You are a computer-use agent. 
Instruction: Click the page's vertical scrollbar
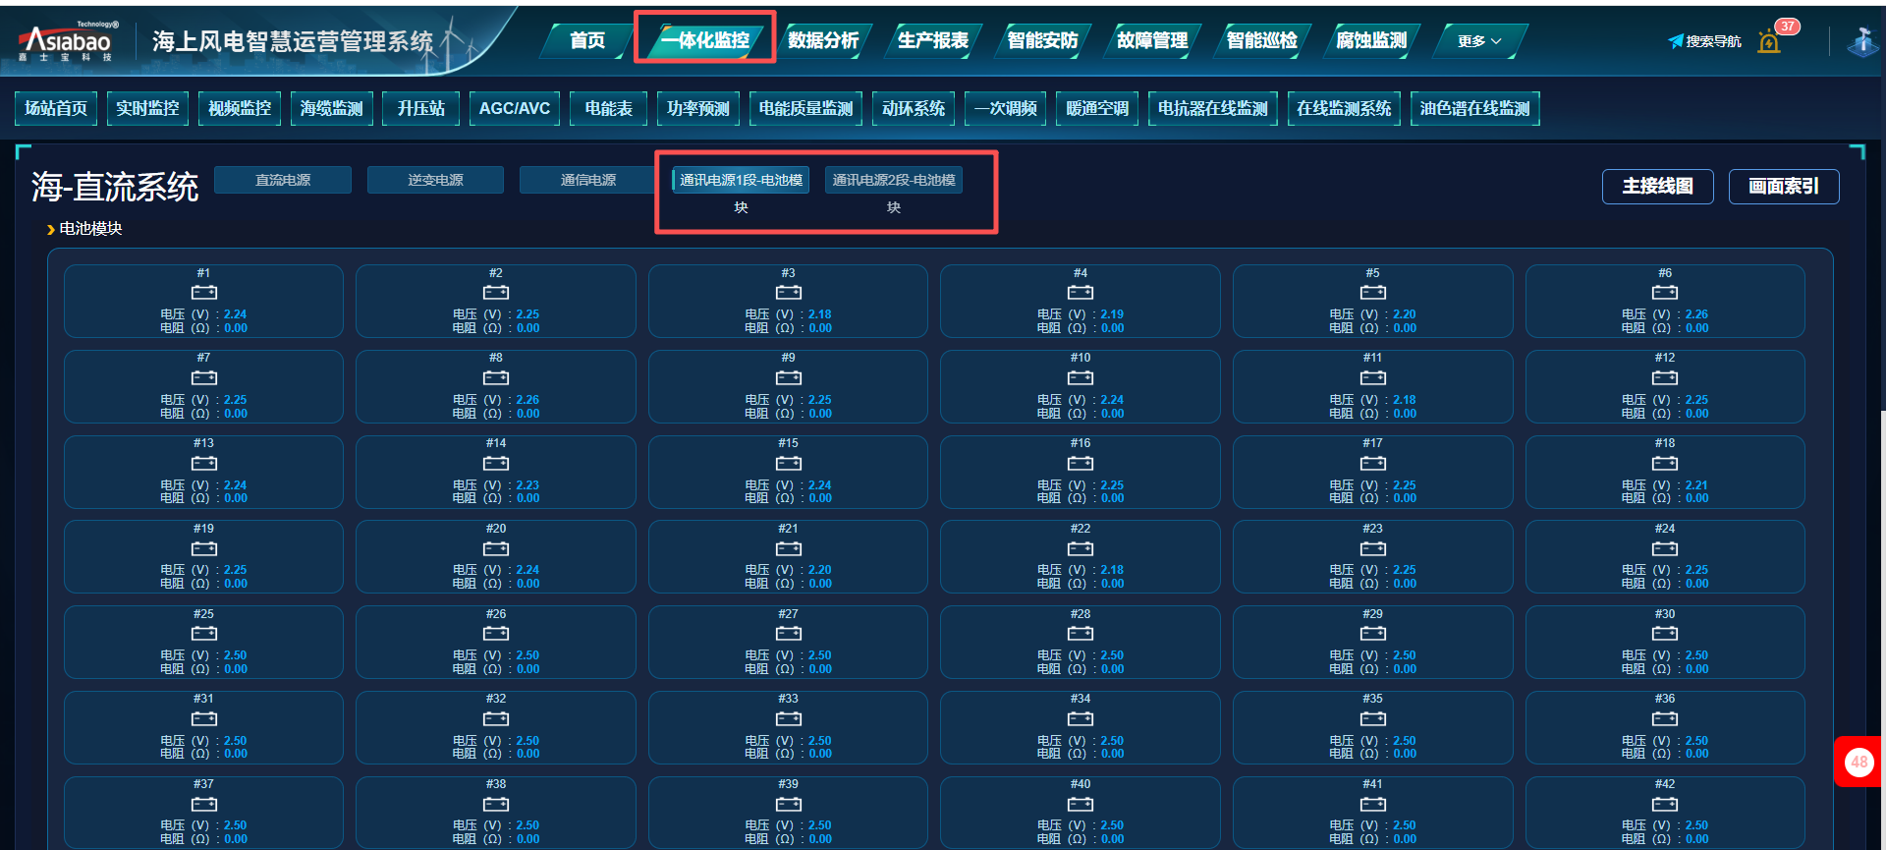click(x=1881, y=246)
